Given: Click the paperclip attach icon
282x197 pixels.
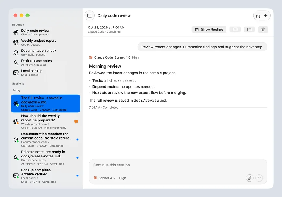Looking at the screenshot, I should click(250, 178).
